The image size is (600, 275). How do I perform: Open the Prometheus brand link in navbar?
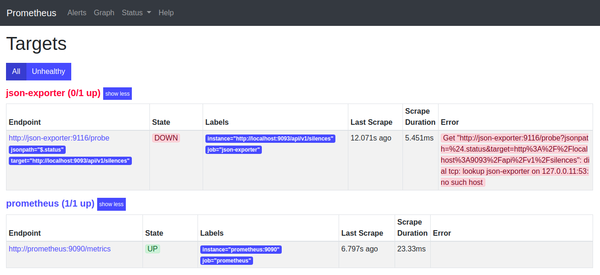(31, 13)
